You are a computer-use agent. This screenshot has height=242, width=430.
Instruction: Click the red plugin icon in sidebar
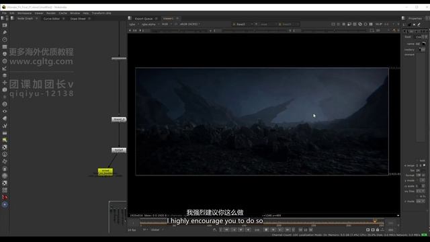[x=5, y=197]
